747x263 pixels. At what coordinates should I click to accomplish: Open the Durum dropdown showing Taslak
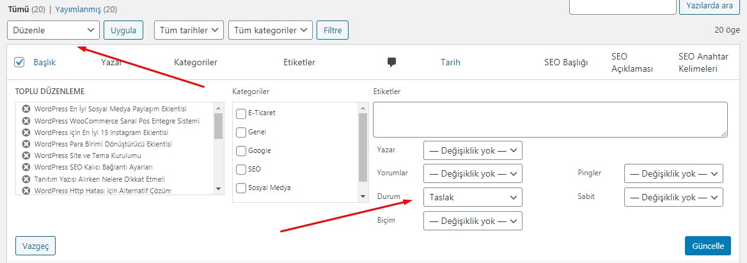pyautogui.click(x=473, y=197)
